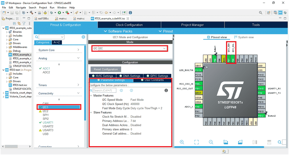Open the categories settings gear icon

pyautogui.click(x=83, y=37)
